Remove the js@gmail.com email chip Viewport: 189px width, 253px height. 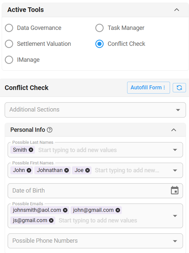coord(51,220)
